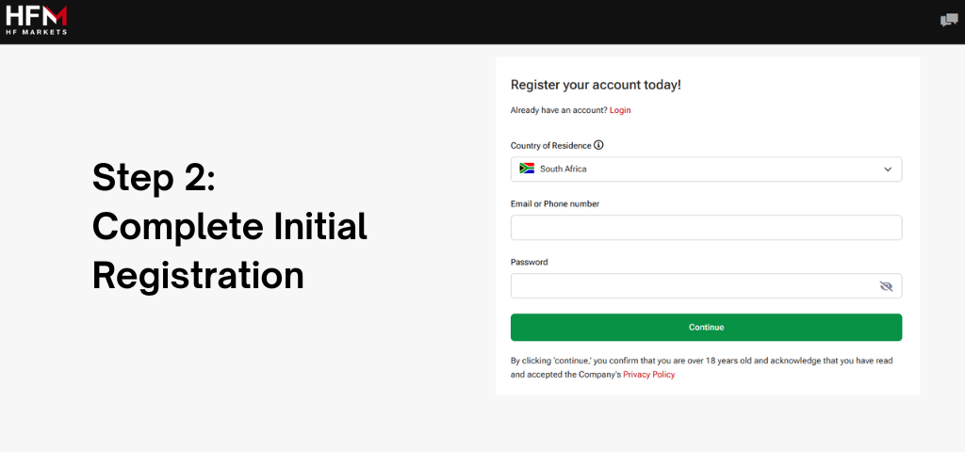
Task: Click the "Step 2: Complete Initial Registration" title
Action: pyautogui.click(x=229, y=226)
